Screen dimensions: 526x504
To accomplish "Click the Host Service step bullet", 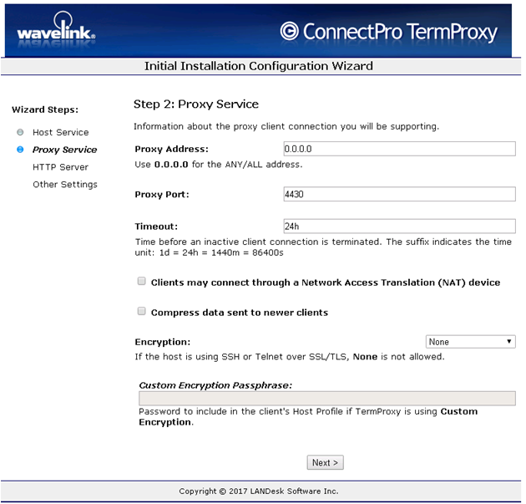I will pyautogui.click(x=20, y=132).
